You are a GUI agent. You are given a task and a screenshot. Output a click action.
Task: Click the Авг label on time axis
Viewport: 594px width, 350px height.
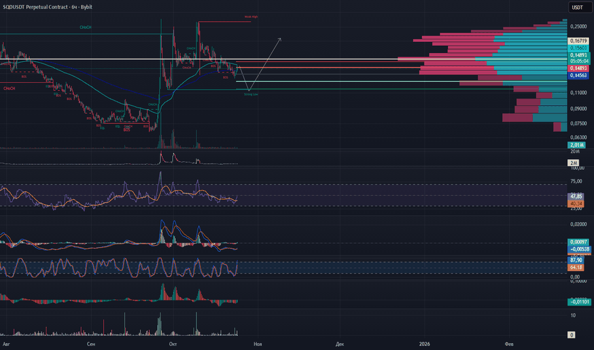(x=6, y=344)
